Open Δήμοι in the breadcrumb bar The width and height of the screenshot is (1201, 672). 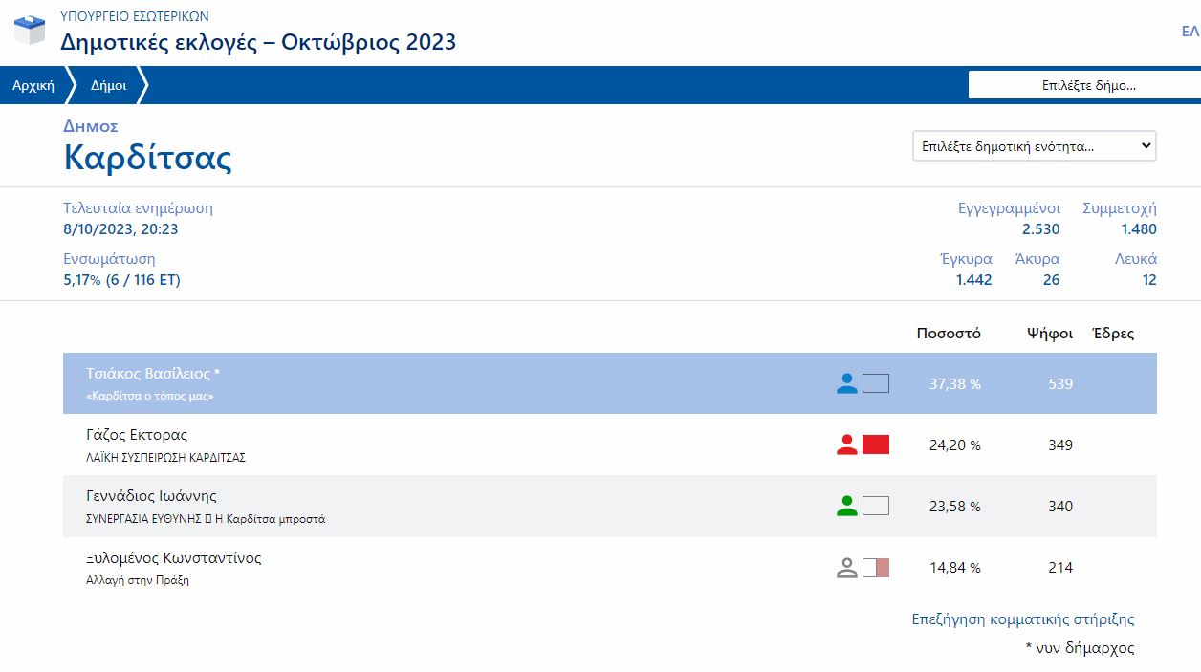click(108, 85)
